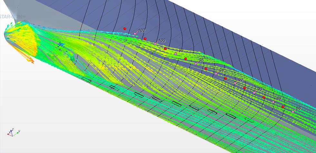Pick the pink marker labeled 86

293,112
